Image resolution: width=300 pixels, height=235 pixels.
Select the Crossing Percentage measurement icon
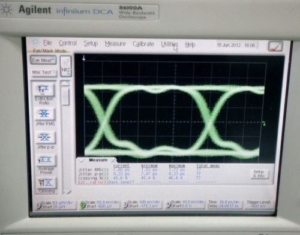(46, 182)
